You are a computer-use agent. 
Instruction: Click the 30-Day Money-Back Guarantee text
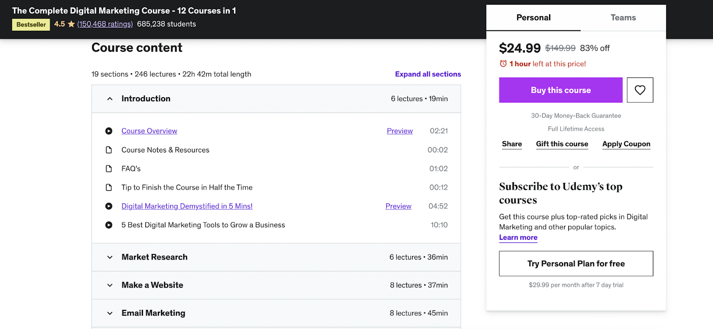(x=576, y=115)
